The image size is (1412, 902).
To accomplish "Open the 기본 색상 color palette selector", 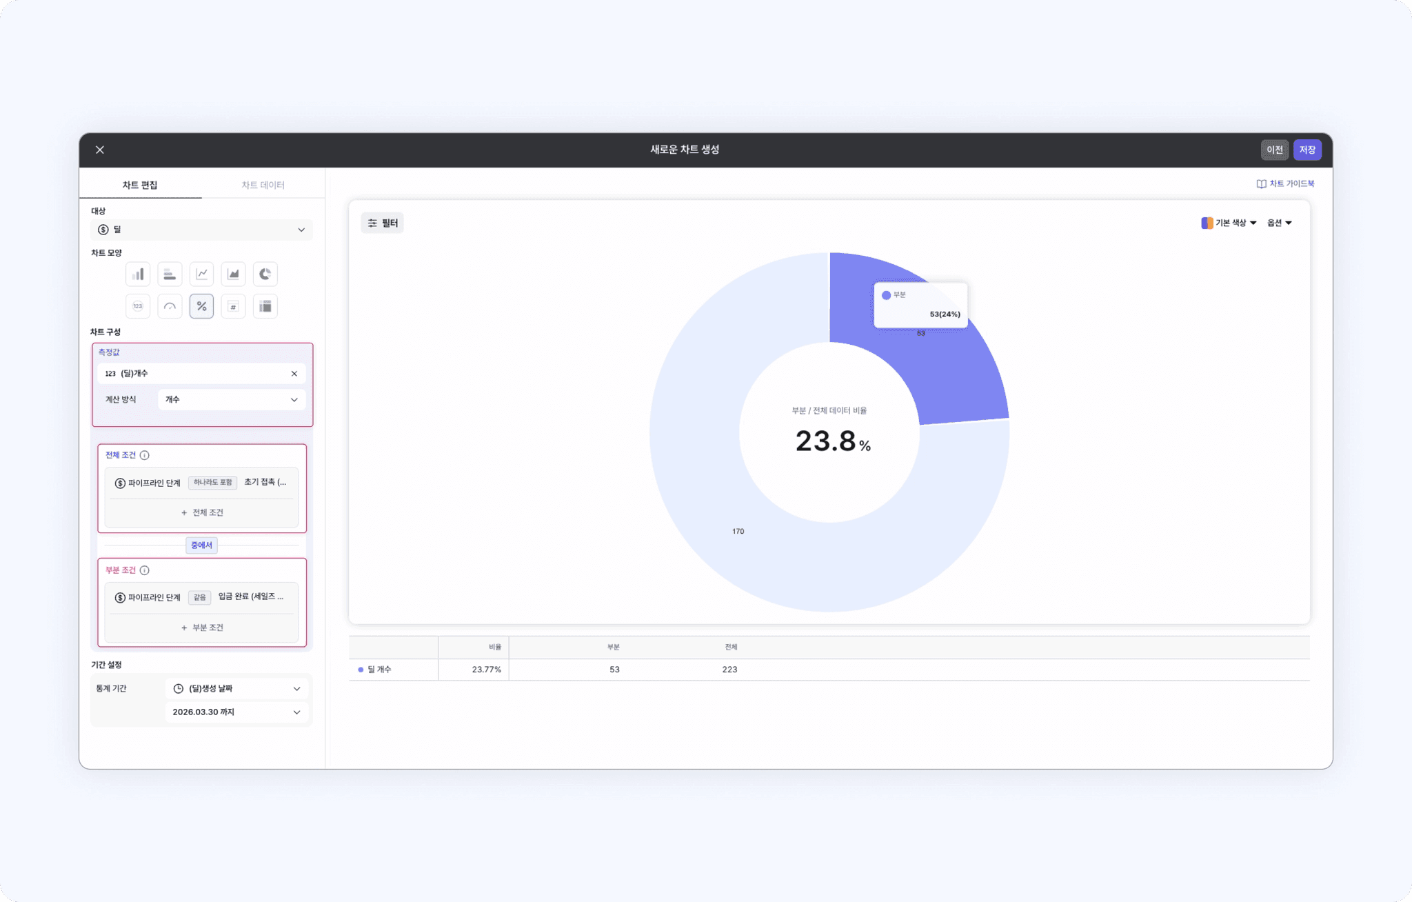I will tap(1229, 223).
